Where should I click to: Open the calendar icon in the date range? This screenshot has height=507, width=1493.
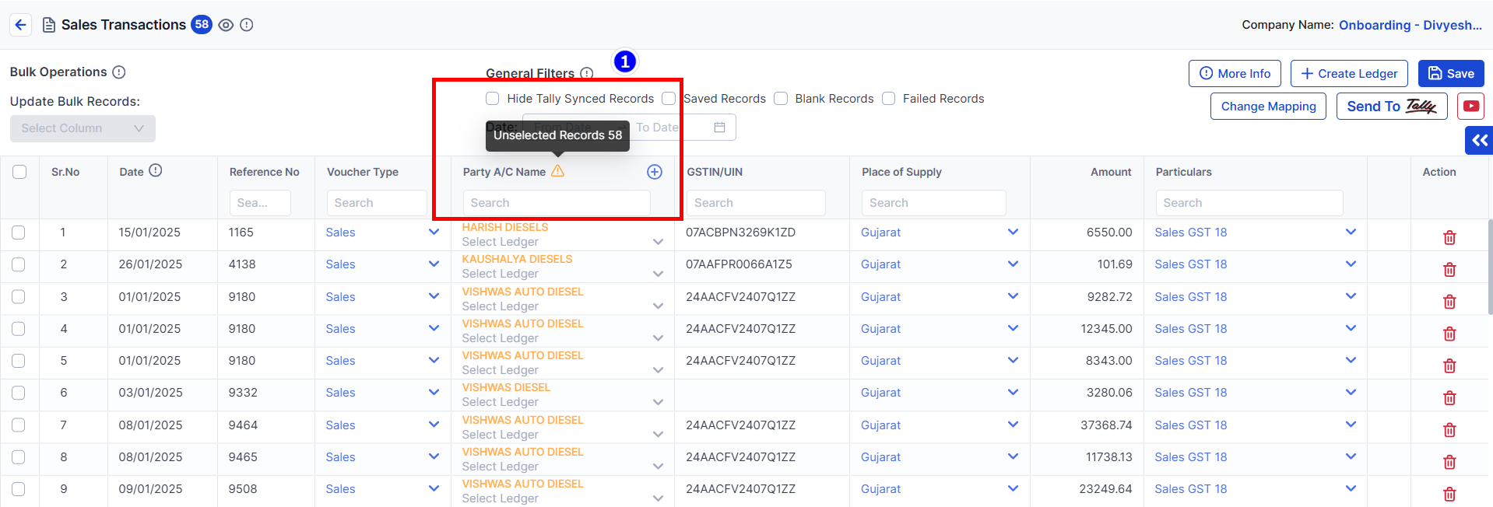pos(720,128)
